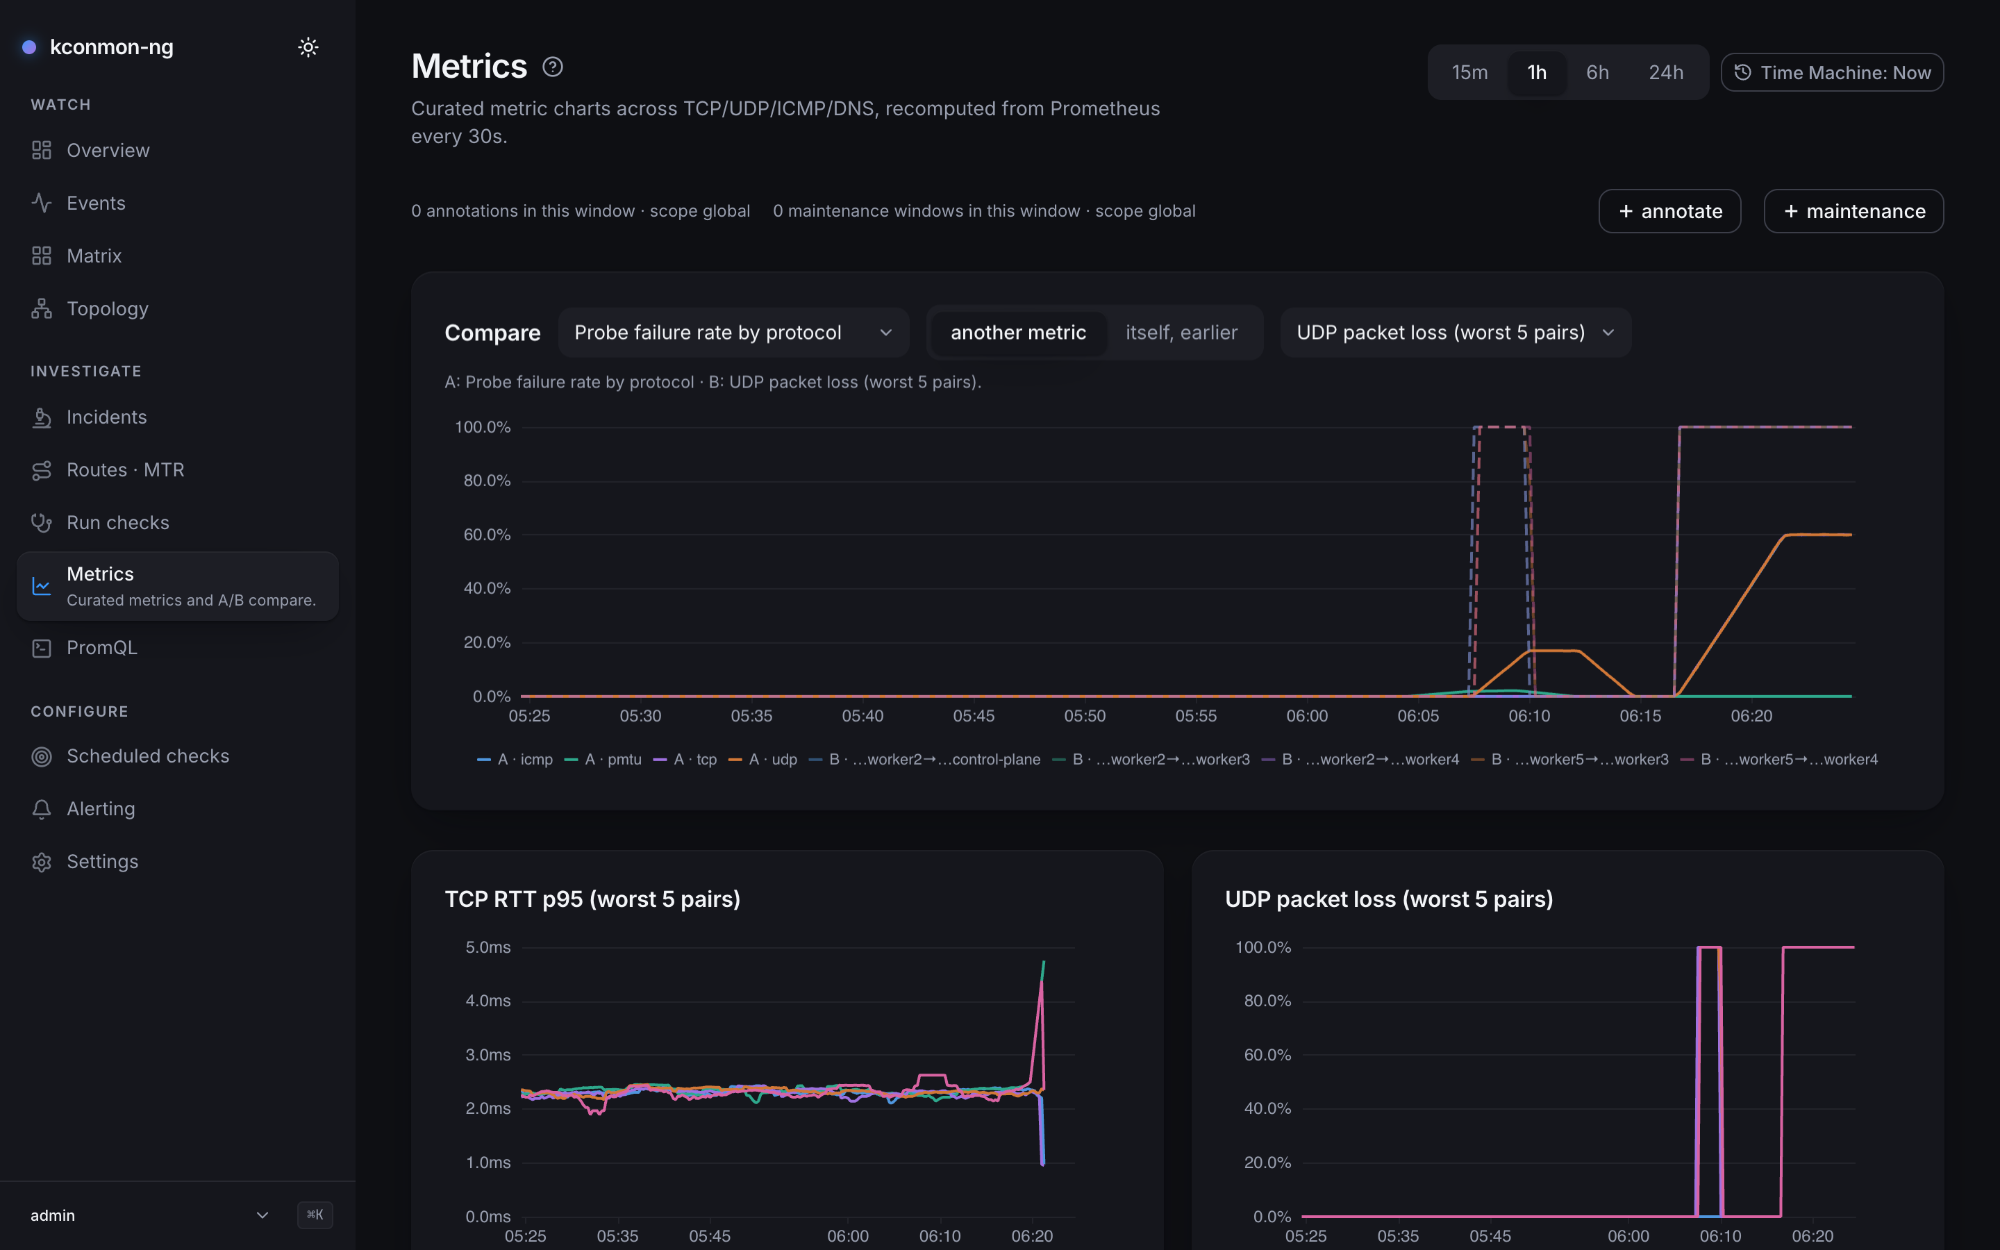The width and height of the screenshot is (2000, 1250).
Task: Click the Time Machine clock-history icon
Action: coord(1742,73)
